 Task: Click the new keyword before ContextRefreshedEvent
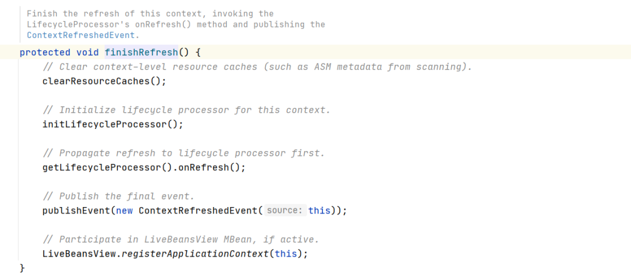click(124, 211)
